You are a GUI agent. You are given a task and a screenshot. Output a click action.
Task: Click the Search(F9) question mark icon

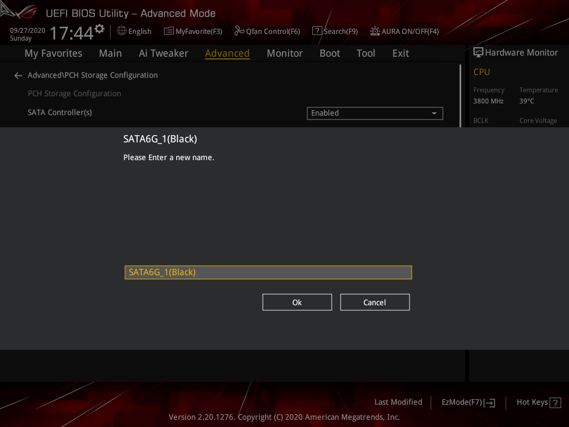coord(317,31)
